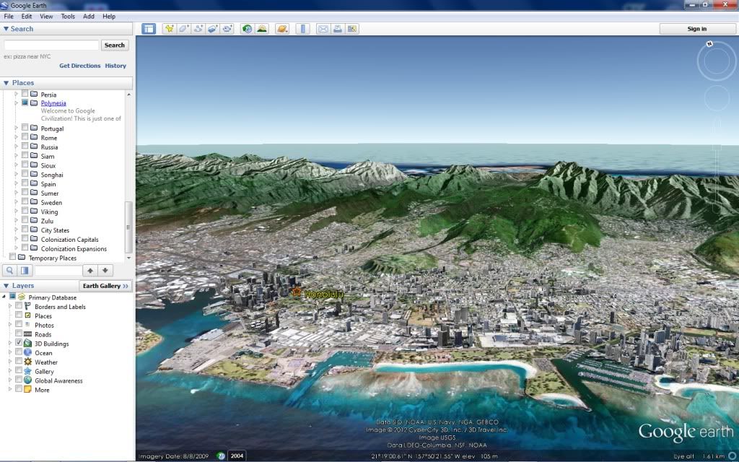Collapse the Primary Database tree
The width and height of the screenshot is (739, 462).
(x=4, y=297)
